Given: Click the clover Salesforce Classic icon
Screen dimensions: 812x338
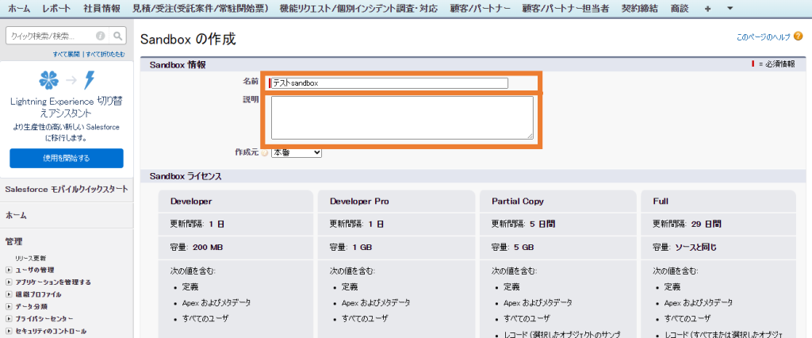Looking at the screenshot, I should click(x=48, y=79).
